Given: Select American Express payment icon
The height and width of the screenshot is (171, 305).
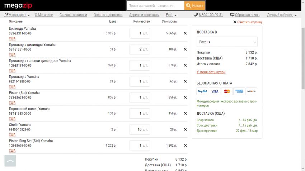Looking at the screenshot, I should point(239,91).
